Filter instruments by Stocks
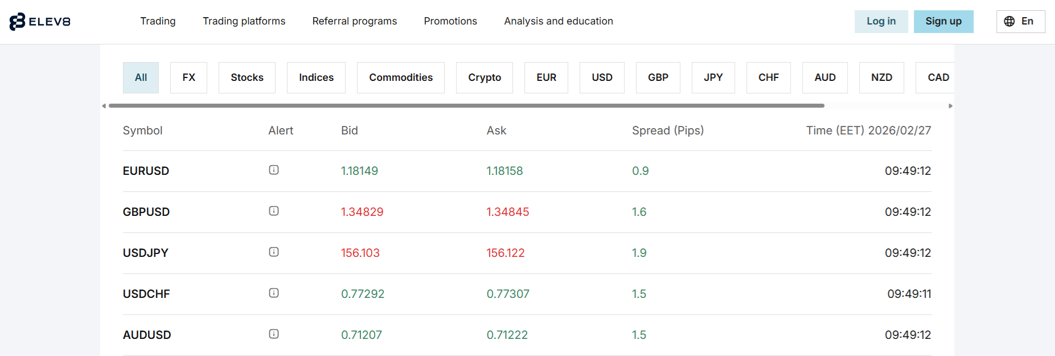The width and height of the screenshot is (1055, 356). [247, 77]
